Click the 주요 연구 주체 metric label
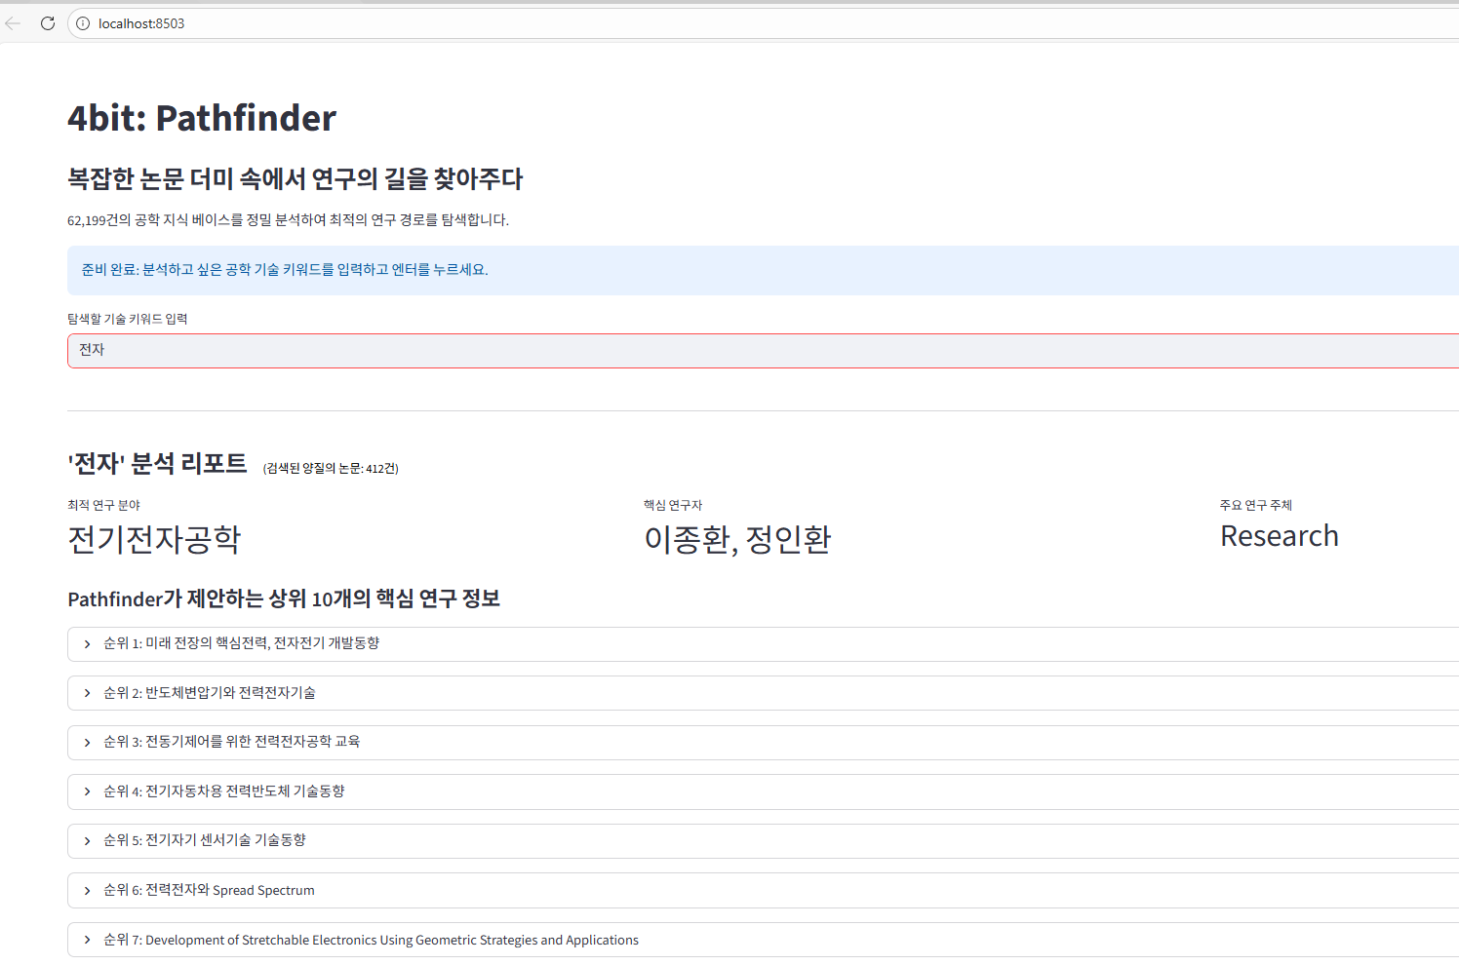Screen dimensions: 1459x965 (x=1256, y=505)
